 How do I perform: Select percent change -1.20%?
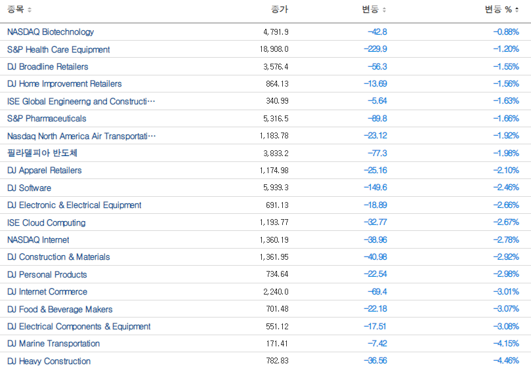tap(506, 49)
